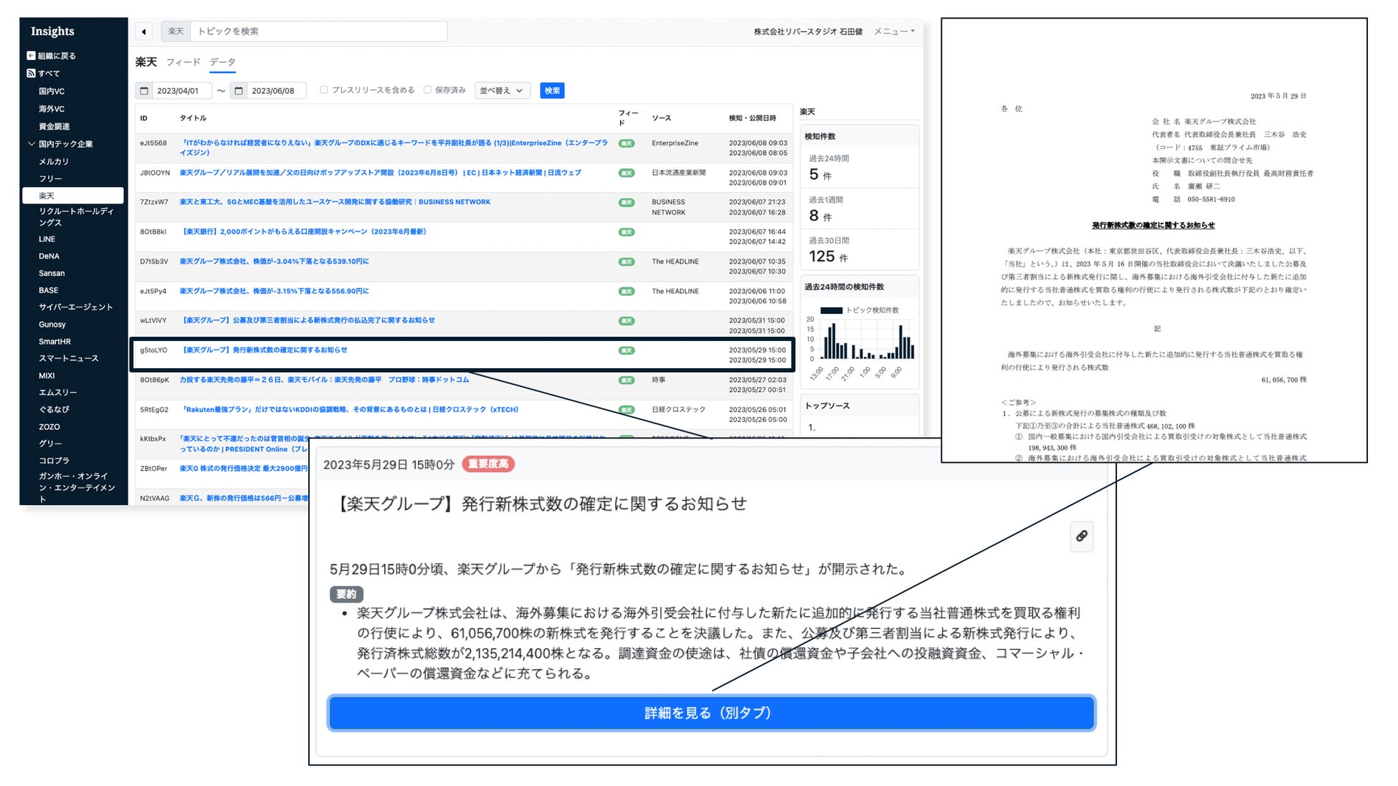This screenshot has height=786, width=1398.
Task: Collapse the 国内テック企業 tree group
Action: point(32,144)
